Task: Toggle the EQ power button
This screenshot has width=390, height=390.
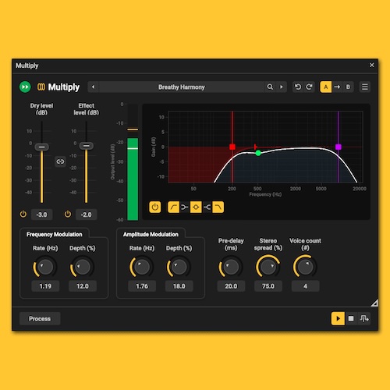Action: pyautogui.click(x=154, y=207)
